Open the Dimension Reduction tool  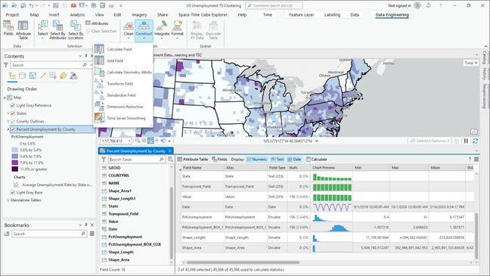pyautogui.click(x=125, y=107)
